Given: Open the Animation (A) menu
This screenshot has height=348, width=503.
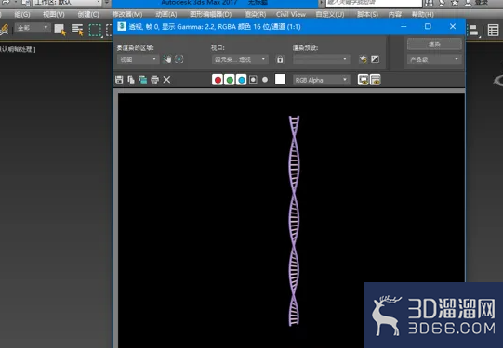Looking at the screenshot, I should click(166, 15).
